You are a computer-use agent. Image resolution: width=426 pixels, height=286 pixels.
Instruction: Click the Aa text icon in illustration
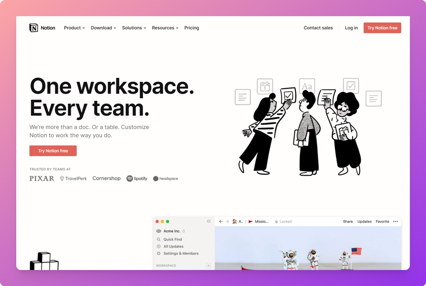coord(307,86)
